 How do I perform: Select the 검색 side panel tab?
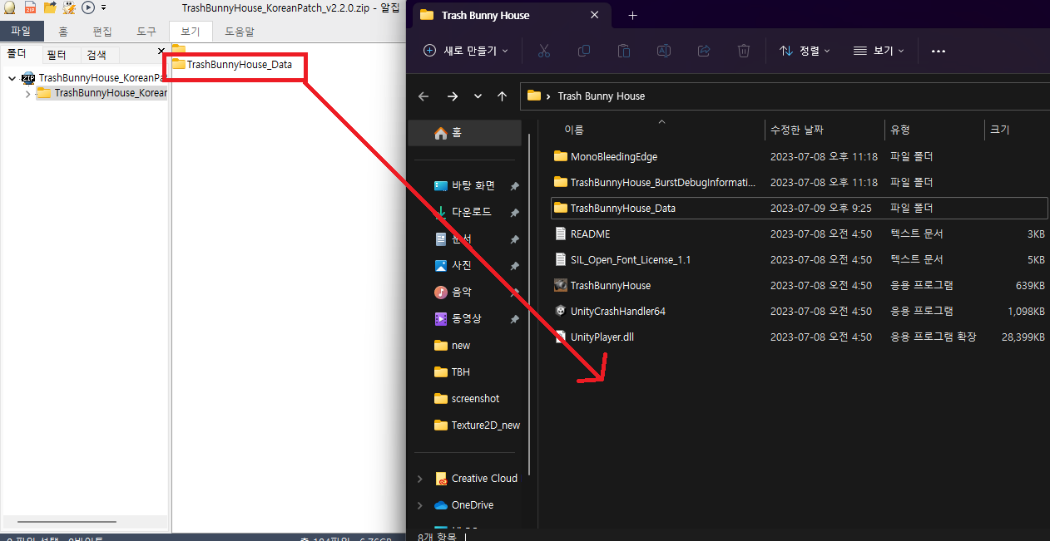coord(97,55)
